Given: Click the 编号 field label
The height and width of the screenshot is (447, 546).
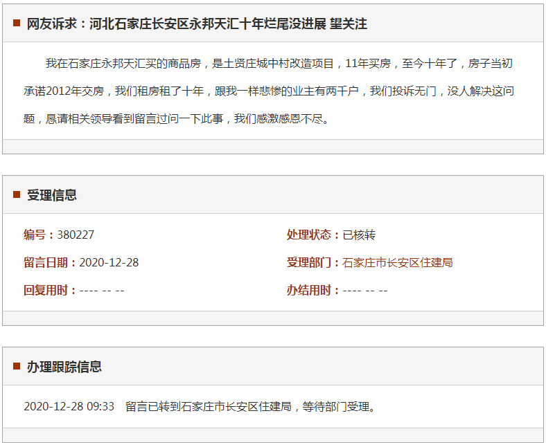Looking at the screenshot, I should tap(39, 235).
